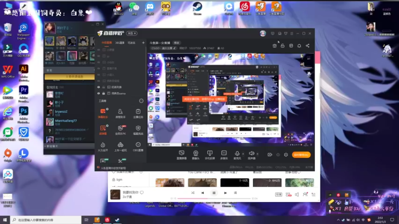Click the Windows search box on taskbar

(46, 220)
